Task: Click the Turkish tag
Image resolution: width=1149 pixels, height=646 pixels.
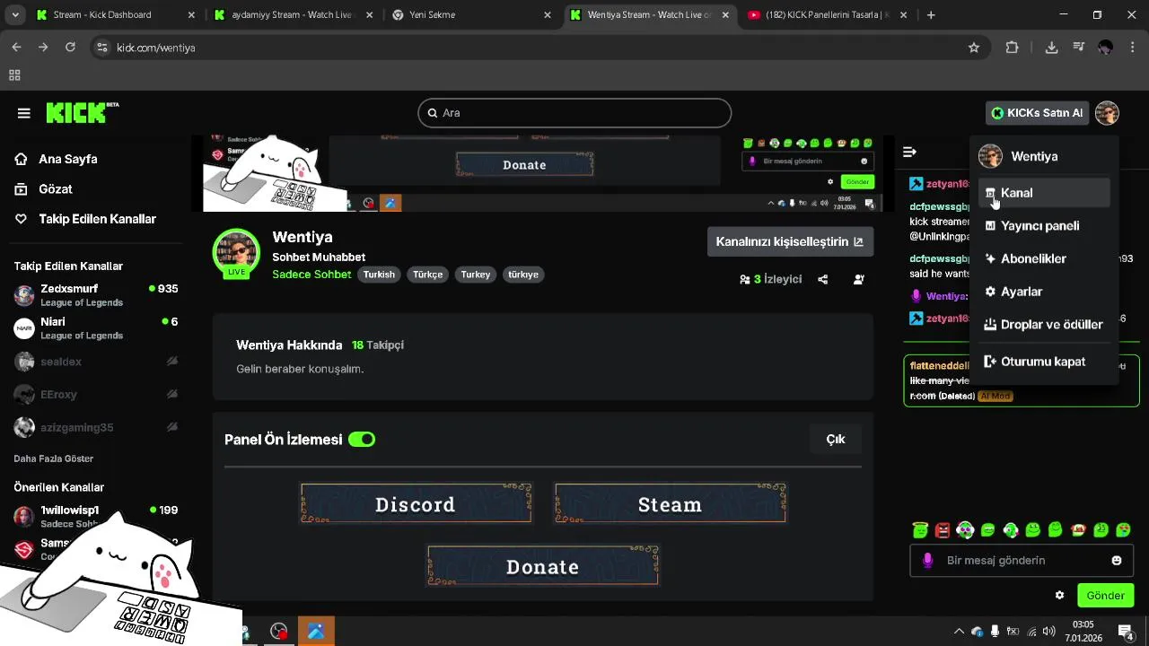Action: (379, 275)
